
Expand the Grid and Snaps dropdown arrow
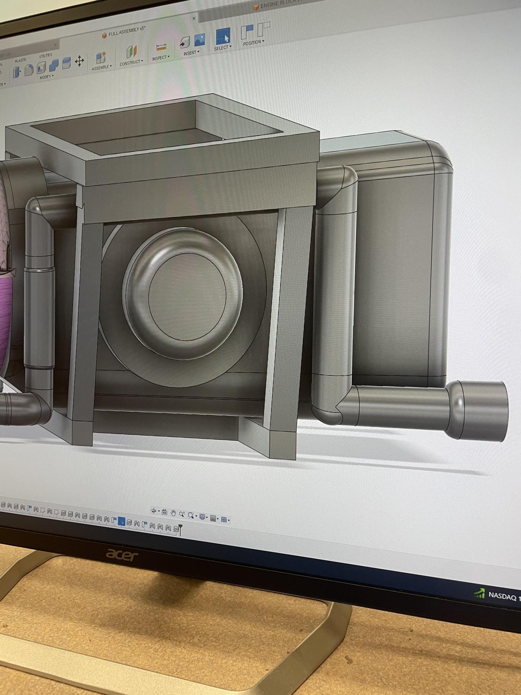(x=218, y=519)
